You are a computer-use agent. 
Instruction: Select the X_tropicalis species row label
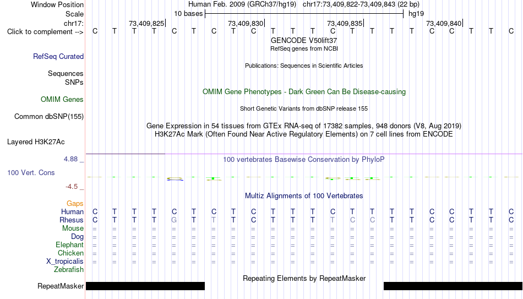tap(65, 262)
